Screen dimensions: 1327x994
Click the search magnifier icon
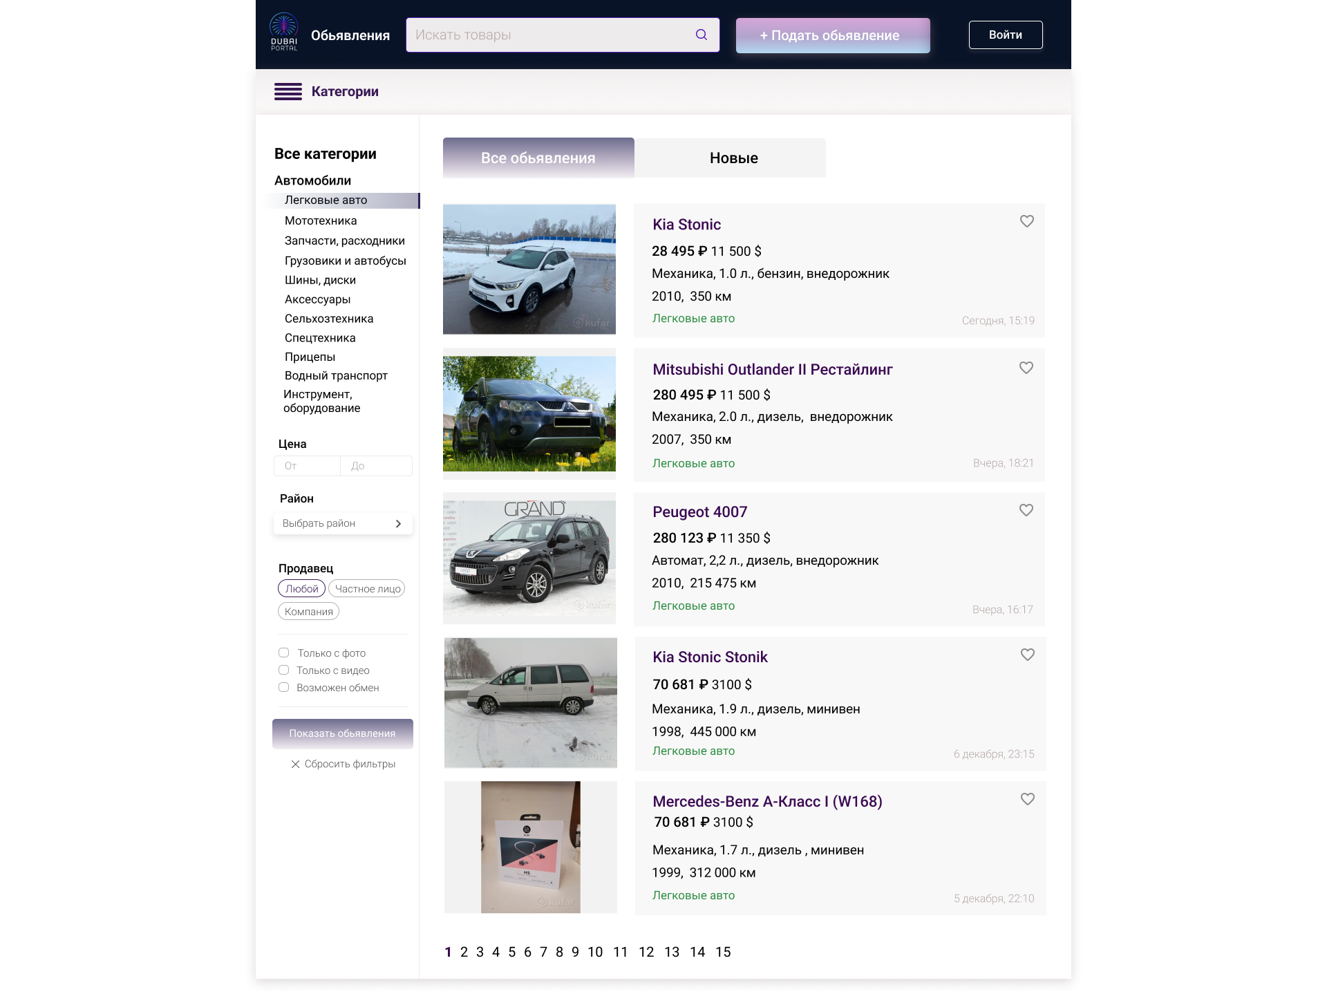point(702,35)
